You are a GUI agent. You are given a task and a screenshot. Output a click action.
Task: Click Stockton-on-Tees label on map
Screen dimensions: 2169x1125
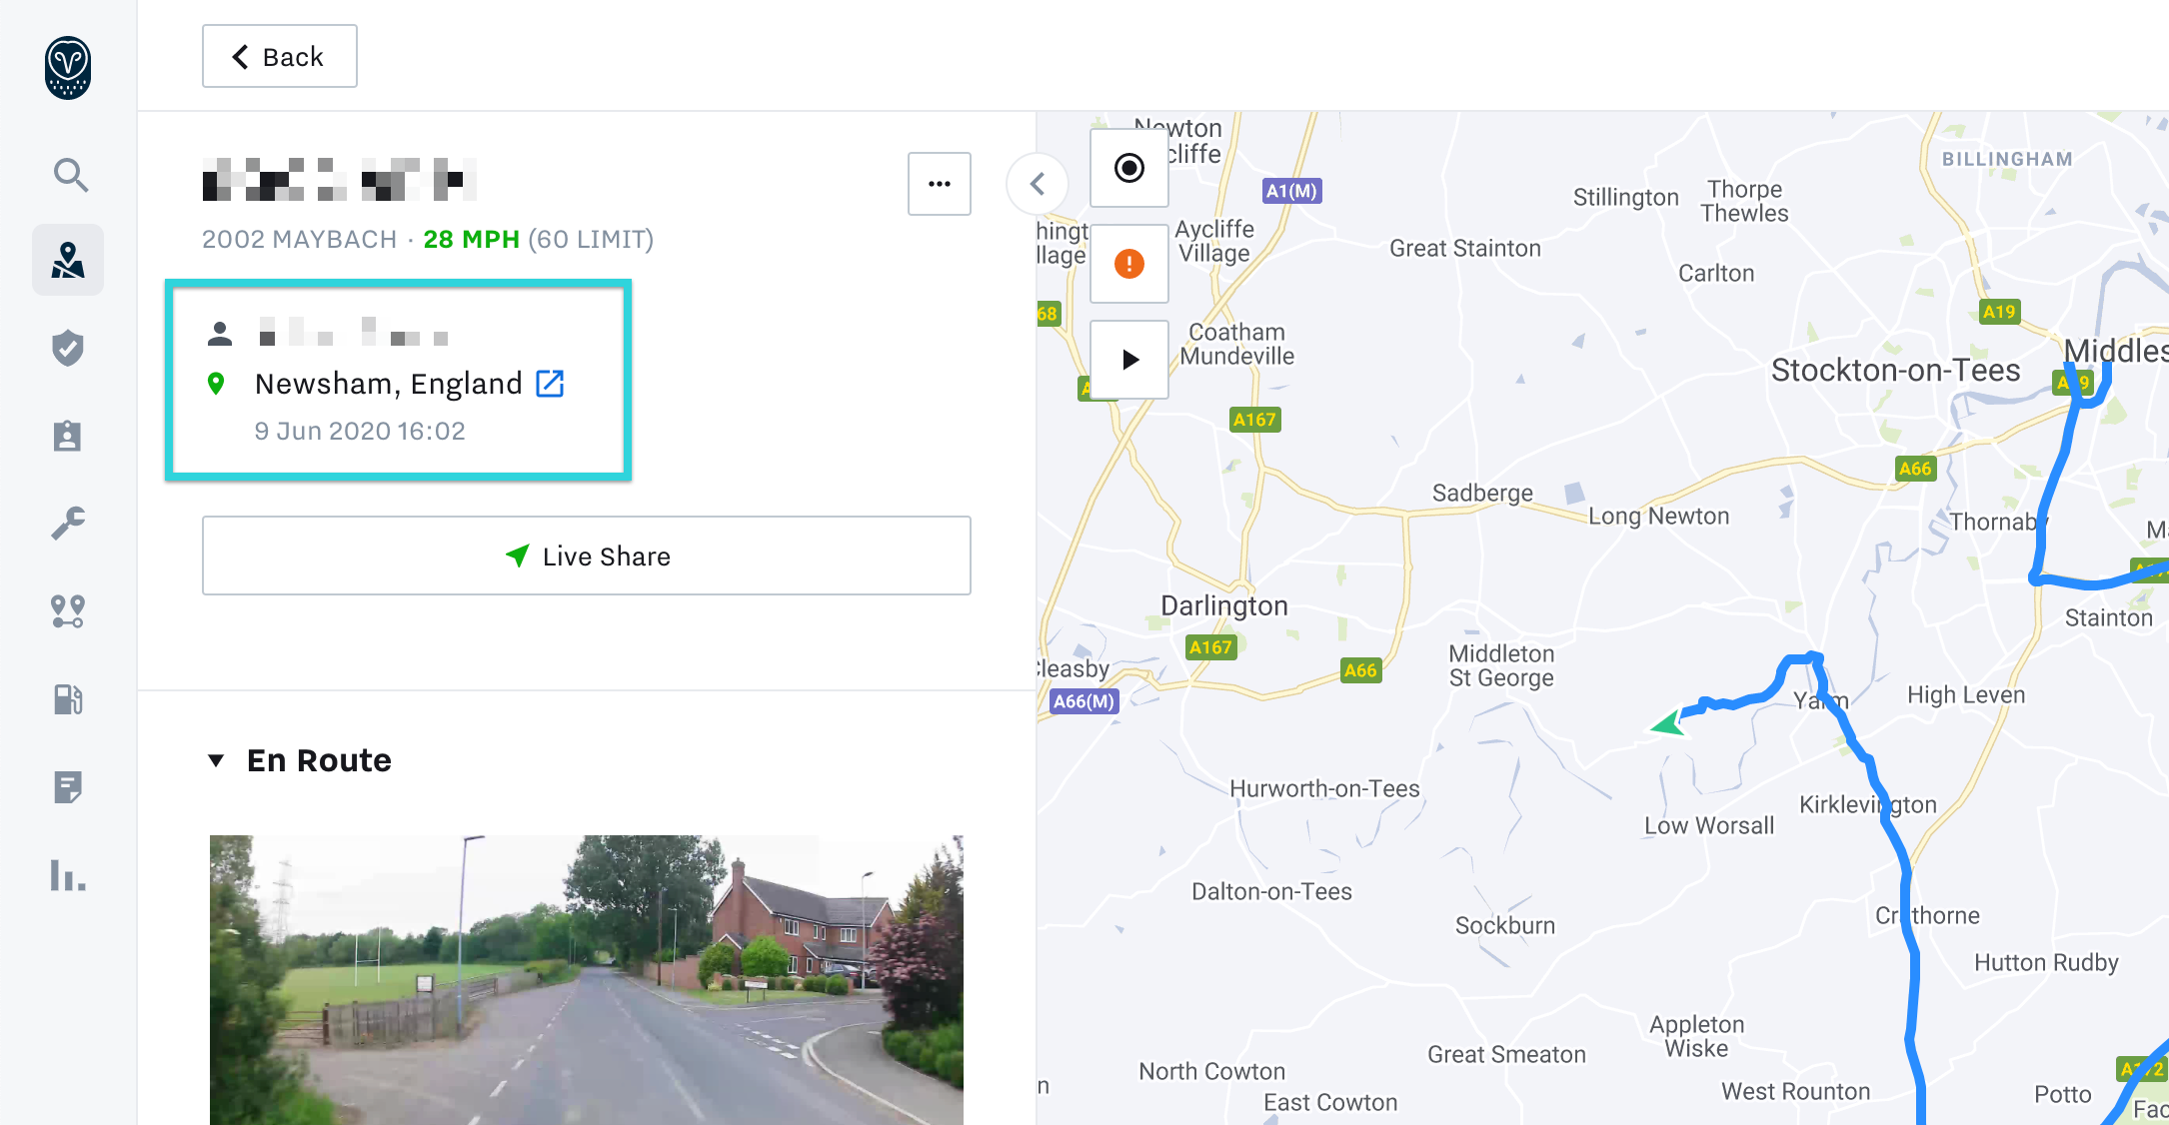click(x=1896, y=370)
